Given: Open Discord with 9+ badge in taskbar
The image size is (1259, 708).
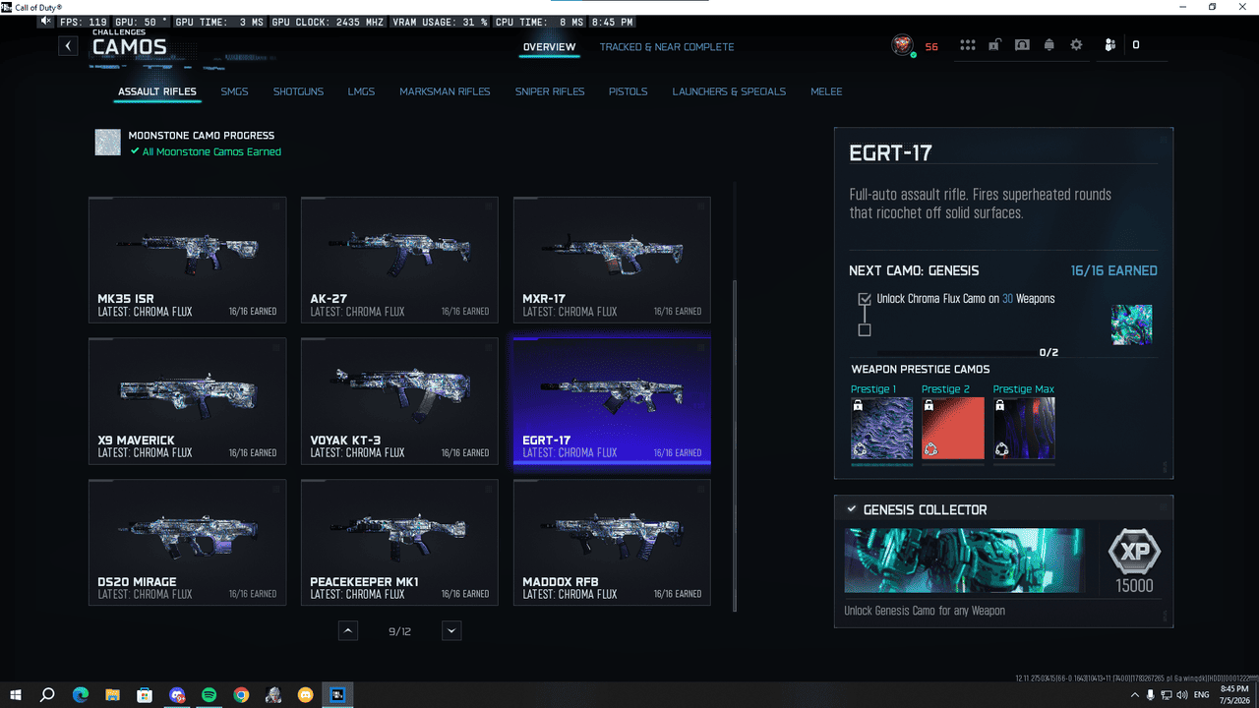Looking at the screenshot, I should pyautogui.click(x=177, y=695).
